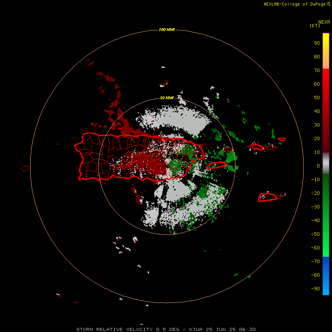Image resolution: width=332 pixels, height=332 pixels.
Task: Click the 100 NMI range ring label
Action: 167,30
